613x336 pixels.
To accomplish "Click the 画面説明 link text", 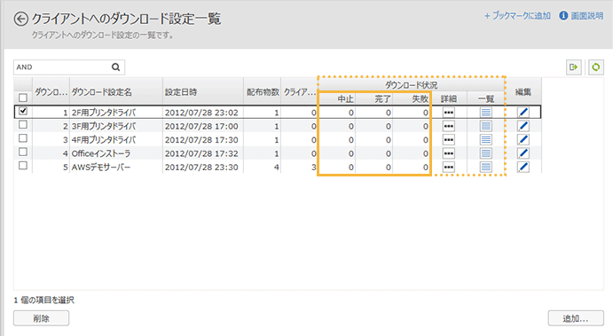I will click(587, 16).
